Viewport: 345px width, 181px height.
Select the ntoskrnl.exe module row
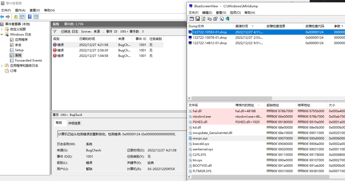click(266, 116)
